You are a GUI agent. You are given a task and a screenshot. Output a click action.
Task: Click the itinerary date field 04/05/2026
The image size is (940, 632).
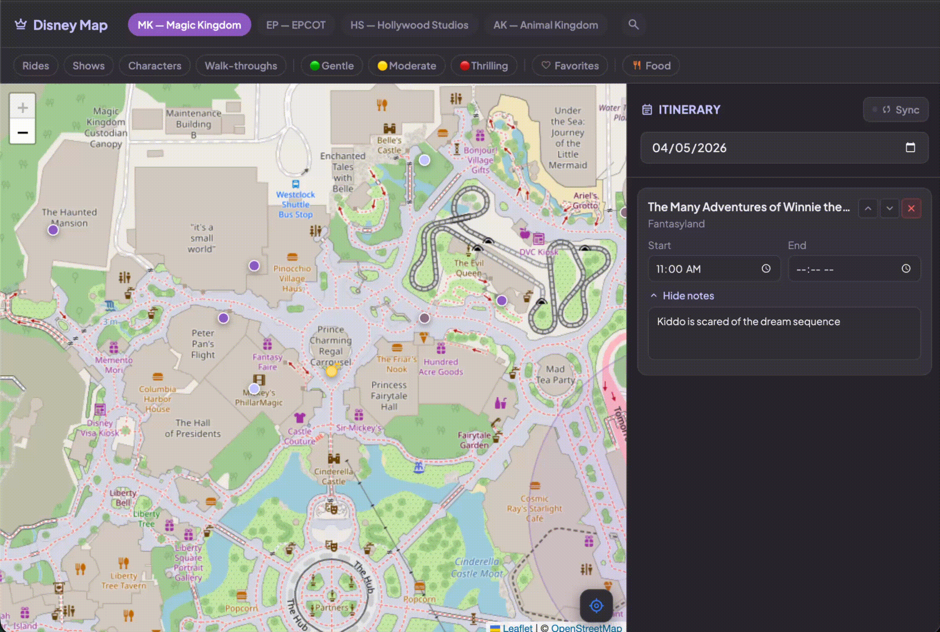click(785, 148)
